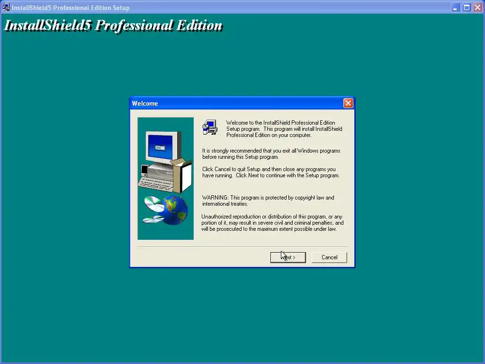This screenshot has width=485, height=364.
Task: Click the computer and globe illustration
Action: click(165, 179)
